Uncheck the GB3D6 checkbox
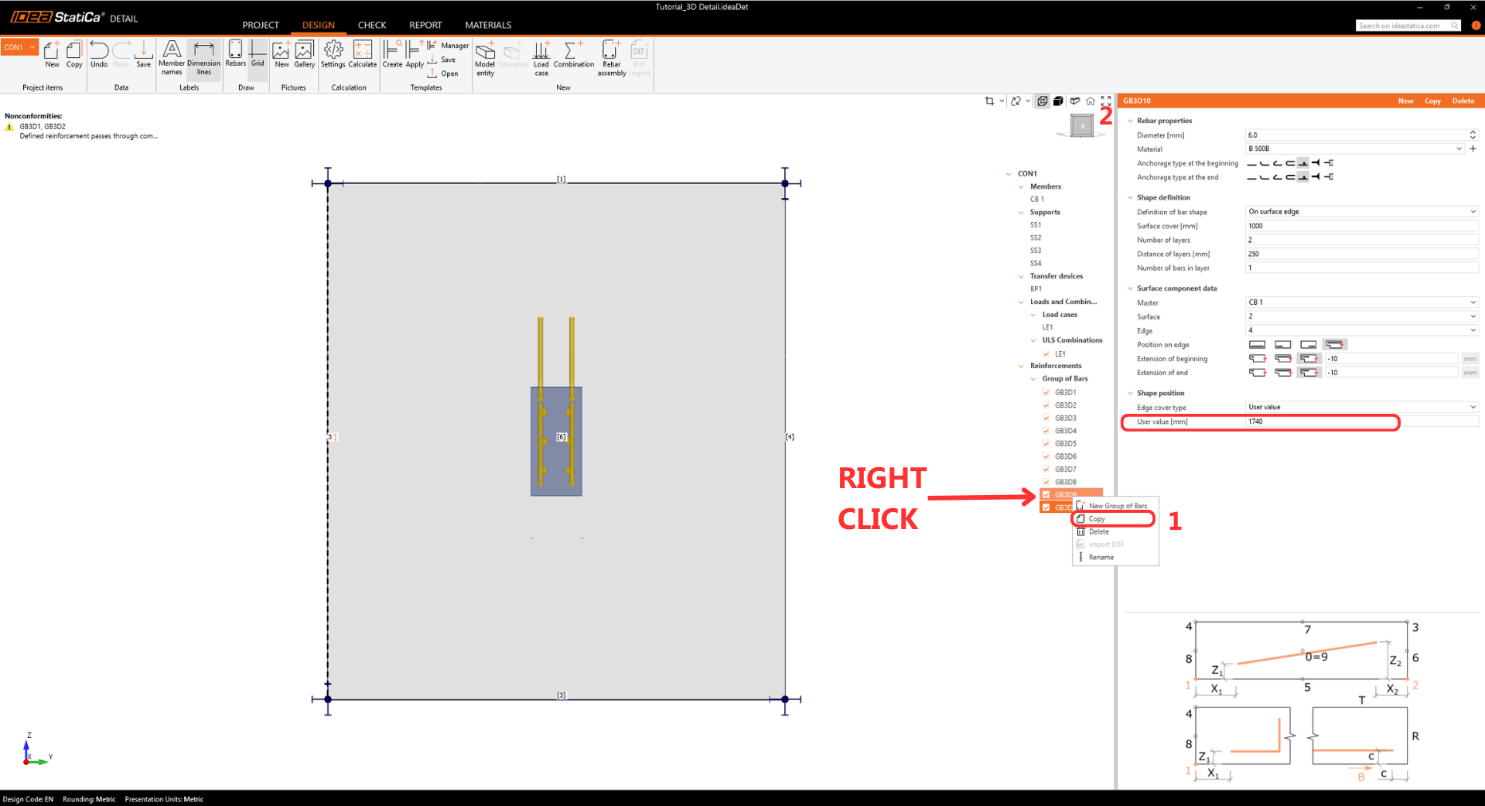 1046,456
